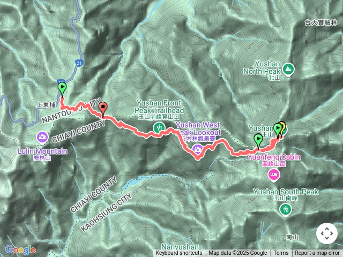Click the Yushan North Peak mountain icon
This screenshot has width=343, height=257.
(x=288, y=70)
